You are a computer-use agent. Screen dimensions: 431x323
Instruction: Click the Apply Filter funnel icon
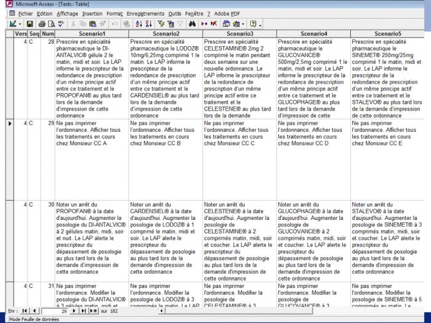tap(180, 24)
